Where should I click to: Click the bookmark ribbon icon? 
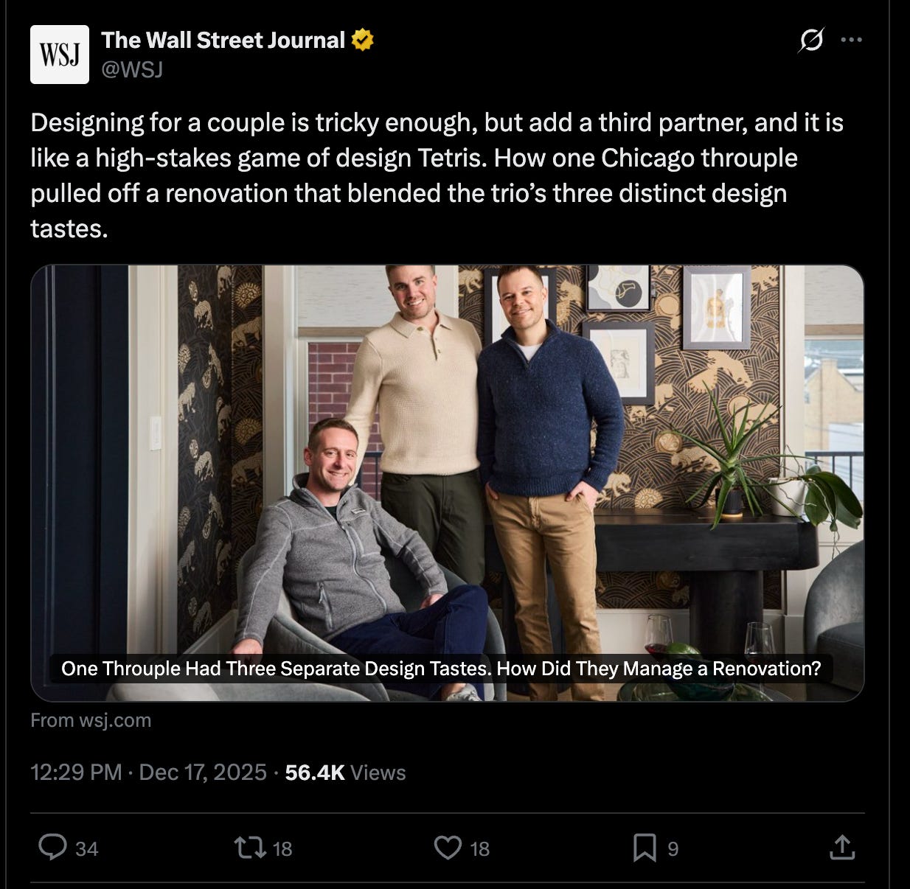tap(645, 848)
